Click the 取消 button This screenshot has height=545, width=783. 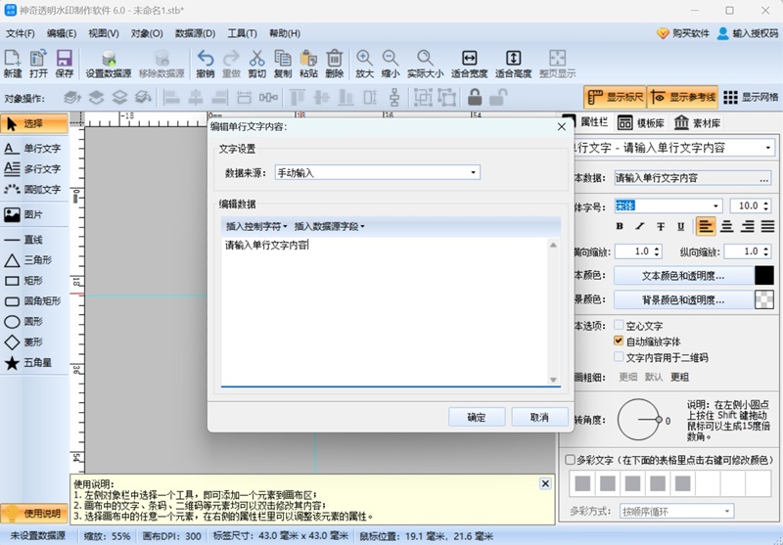tap(539, 417)
